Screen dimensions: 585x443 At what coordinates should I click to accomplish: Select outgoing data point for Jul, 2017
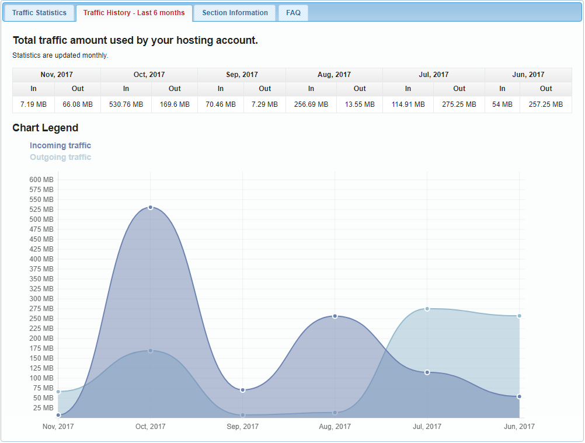[427, 309]
